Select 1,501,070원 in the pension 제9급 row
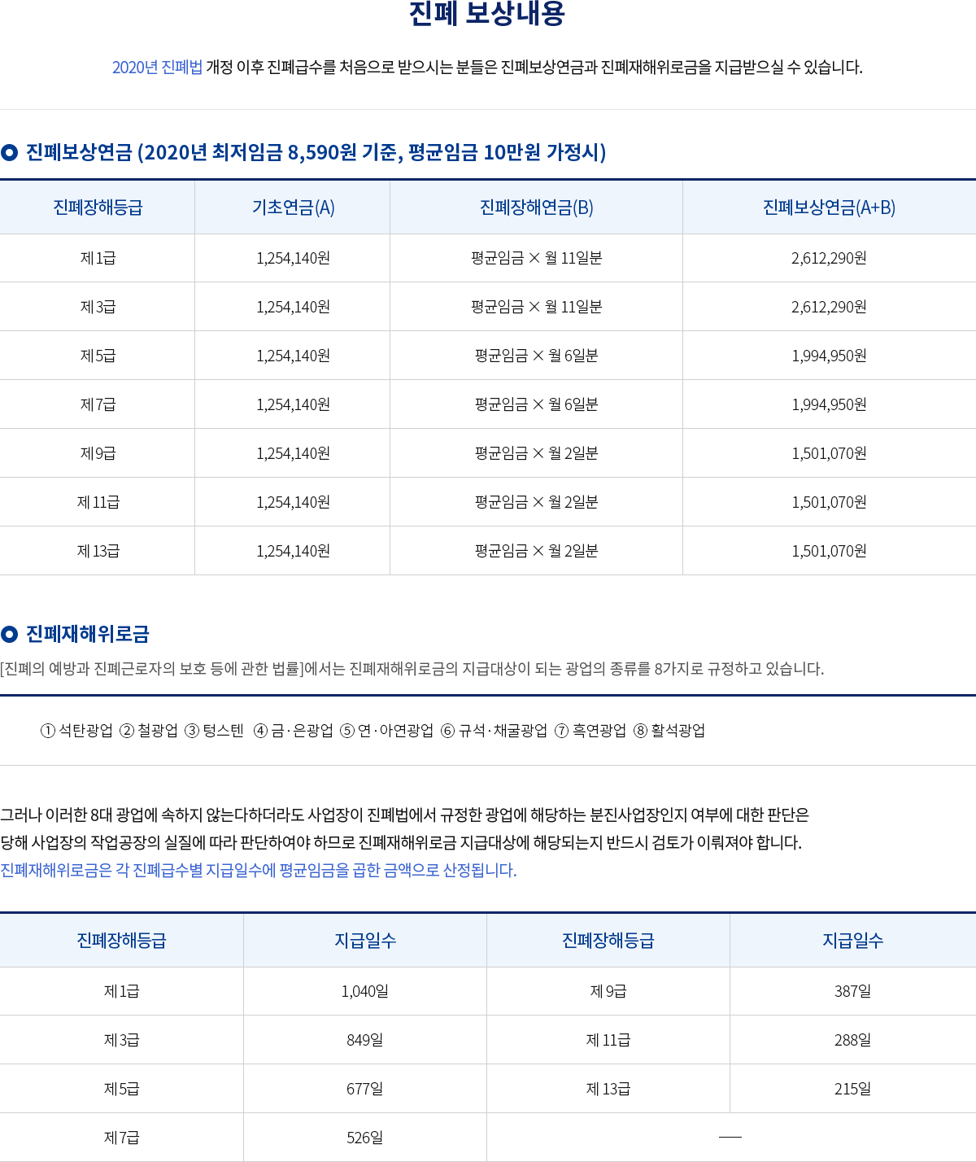This screenshot has height=1162, width=976. pos(829,453)
